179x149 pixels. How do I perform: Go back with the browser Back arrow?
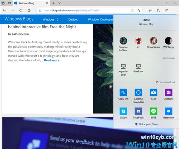(x=4, y=10)
